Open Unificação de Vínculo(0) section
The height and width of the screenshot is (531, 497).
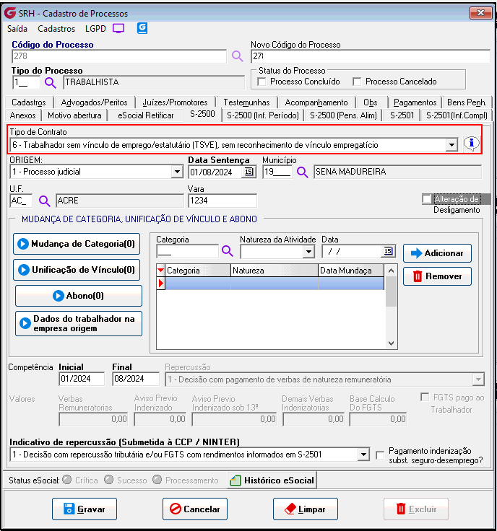click(77, 270)
